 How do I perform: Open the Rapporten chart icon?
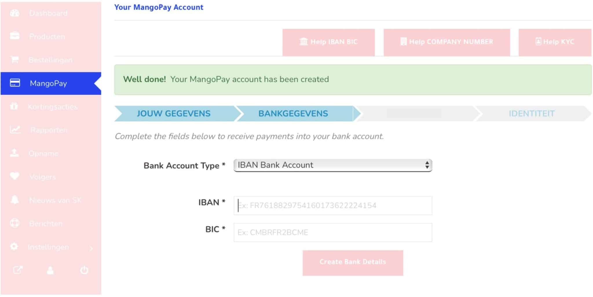(15, 129)
